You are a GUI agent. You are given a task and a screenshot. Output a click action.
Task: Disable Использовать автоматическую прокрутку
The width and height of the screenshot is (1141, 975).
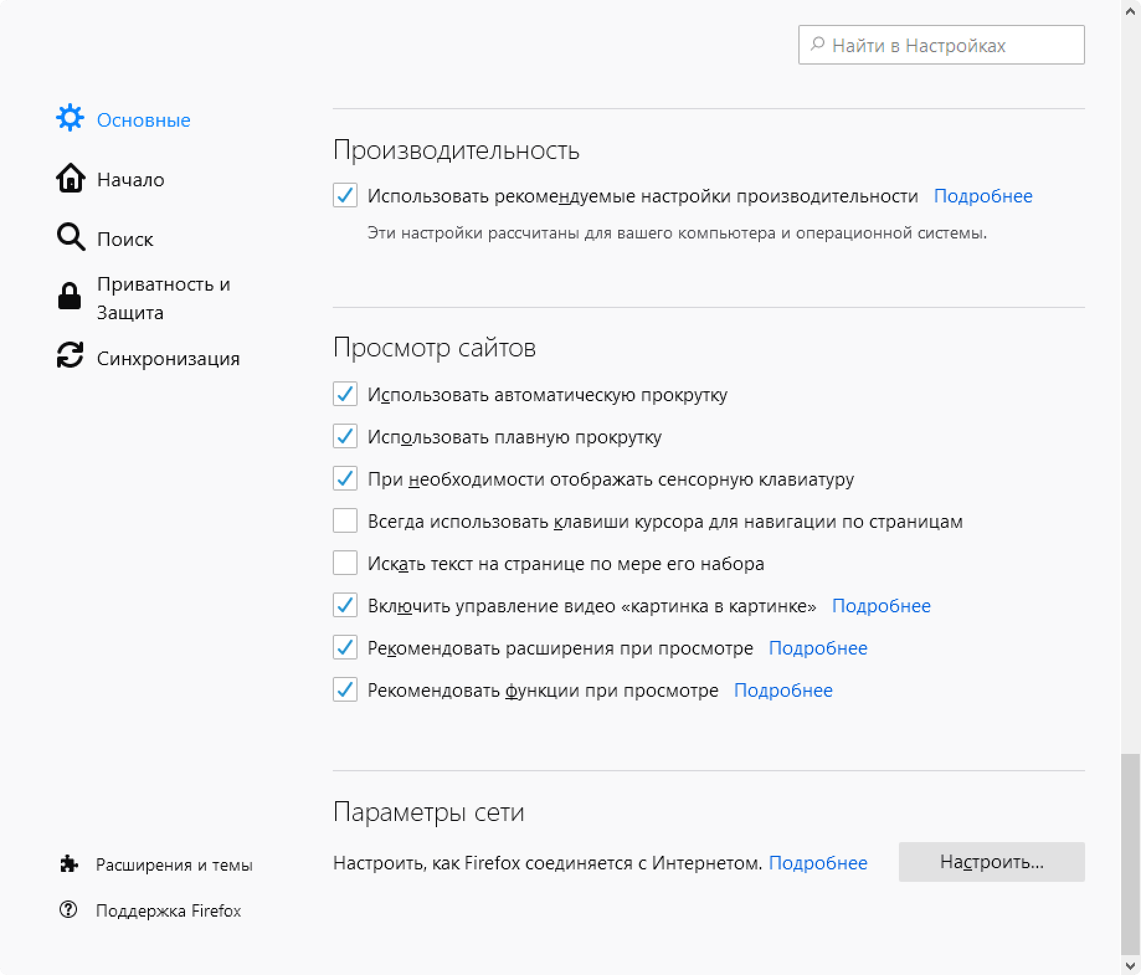[x=345, y=394]
